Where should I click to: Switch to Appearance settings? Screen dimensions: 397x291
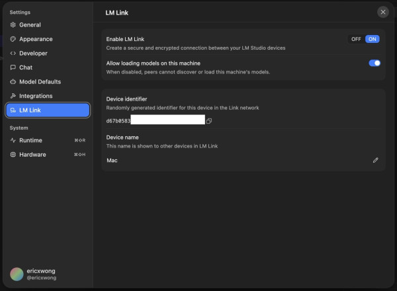pos(48,39)
